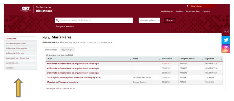Open the Twitter bird icon
234x101 pixels.
[226, 40]
